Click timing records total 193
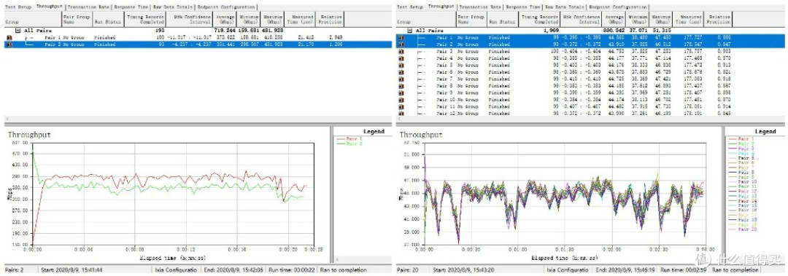Viewport: 788px width, 276px height. pyautogui.click(x=160, y=31)
